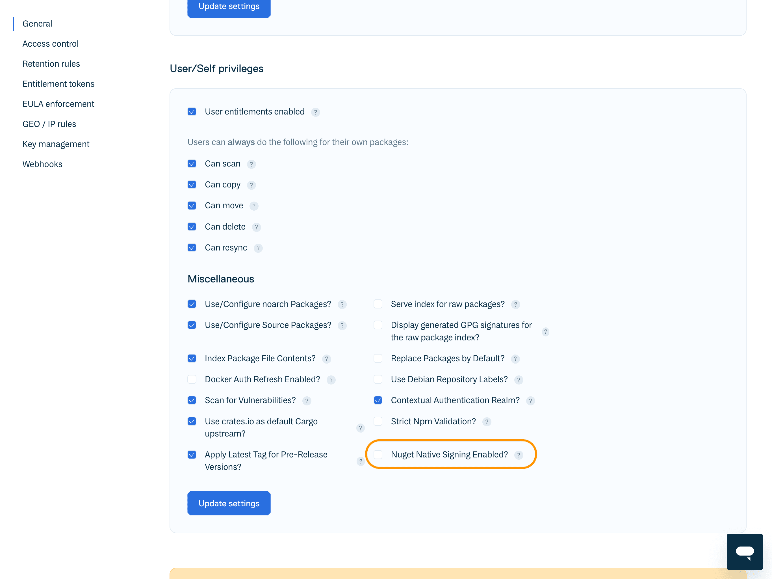772x579 pixels.
Task: Open Retention rules page
Action: point(51,64)
